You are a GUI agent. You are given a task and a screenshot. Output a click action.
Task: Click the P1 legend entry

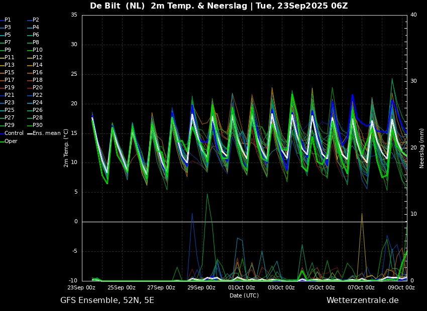point(8,20)
